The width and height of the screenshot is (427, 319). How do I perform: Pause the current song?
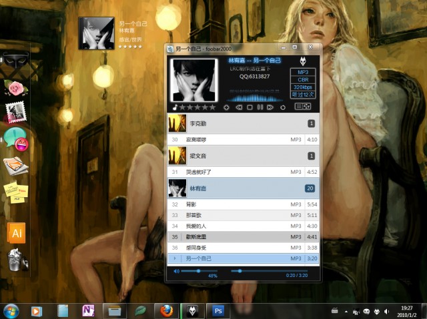[260, 107]
